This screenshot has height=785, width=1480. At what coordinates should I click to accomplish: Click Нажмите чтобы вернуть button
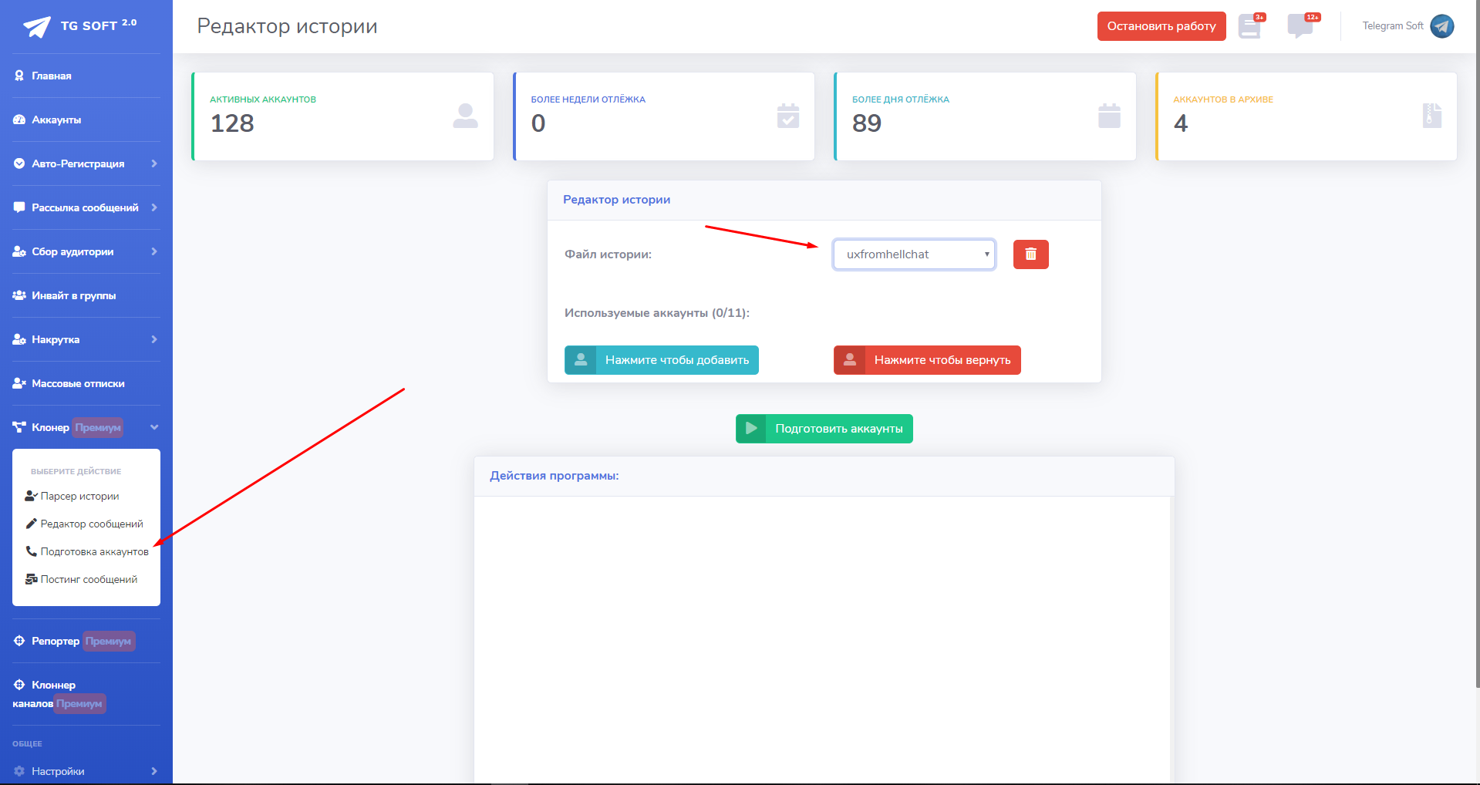(x=927, y=360)
